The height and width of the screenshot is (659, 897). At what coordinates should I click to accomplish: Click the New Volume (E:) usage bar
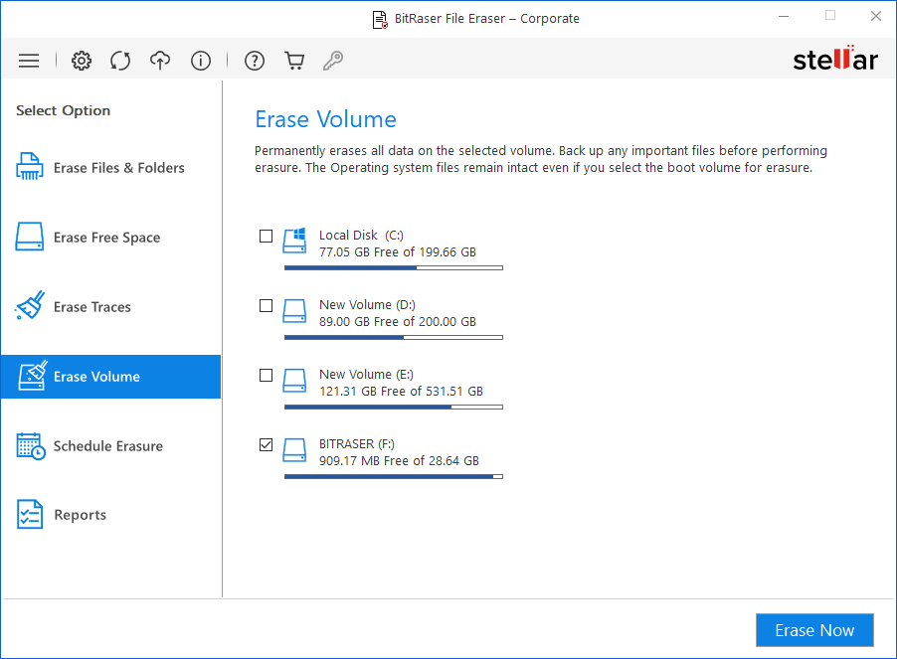tap(394, 408)
